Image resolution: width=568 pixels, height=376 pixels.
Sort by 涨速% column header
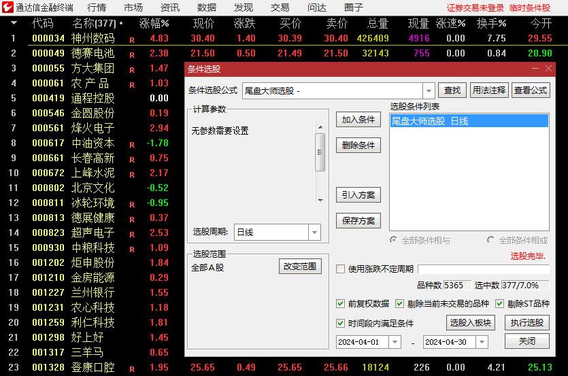click(x=450, y=24)
